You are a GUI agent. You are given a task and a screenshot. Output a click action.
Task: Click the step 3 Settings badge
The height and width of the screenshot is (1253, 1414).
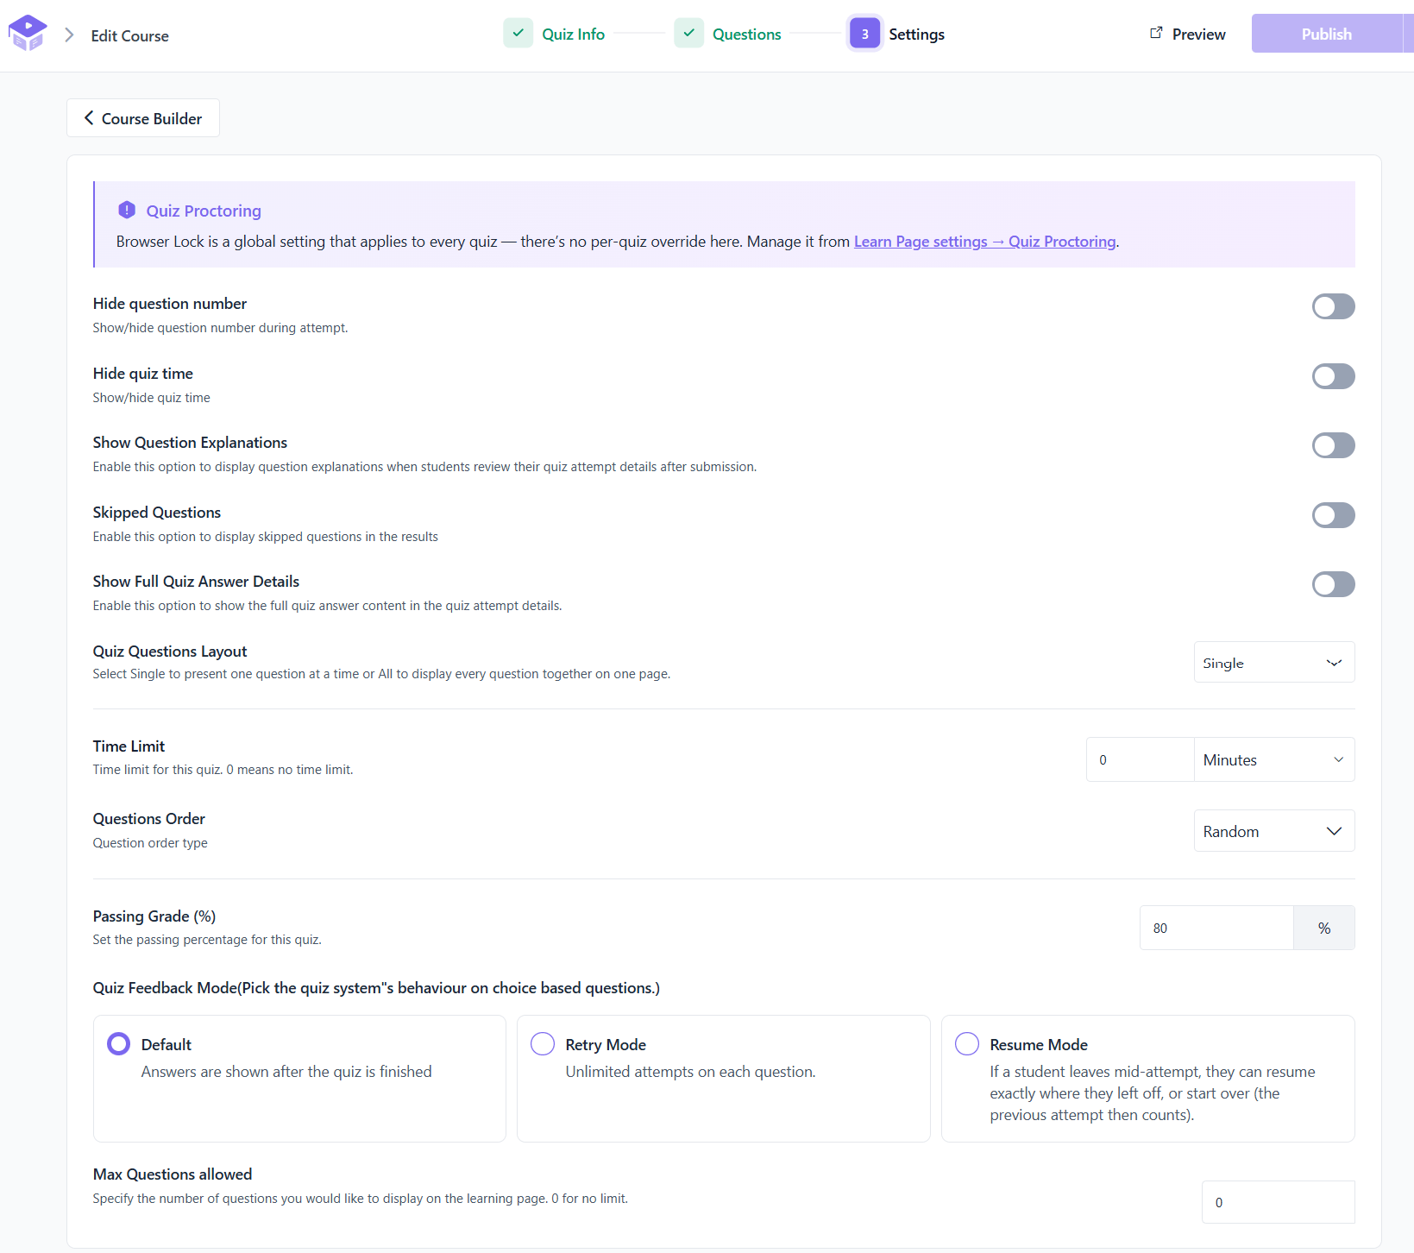865,34
